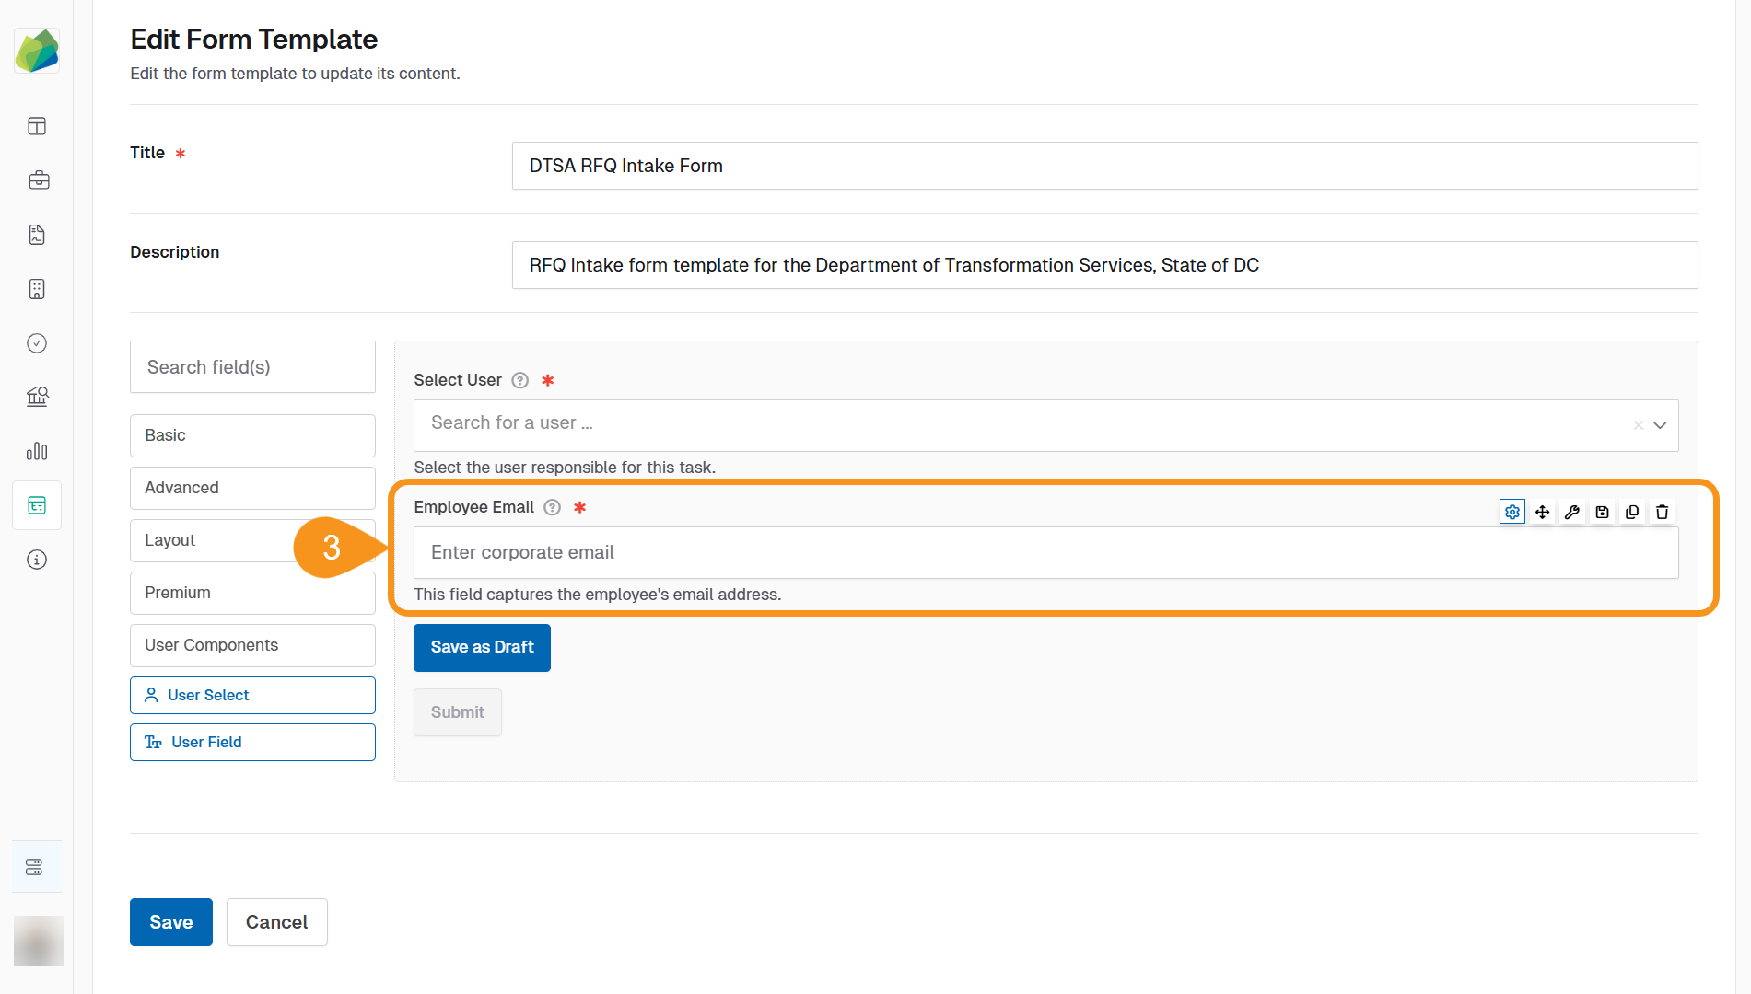Open the bar chart icon in sidebar
Screen dimensions: 1751x994
pos(37,451)
